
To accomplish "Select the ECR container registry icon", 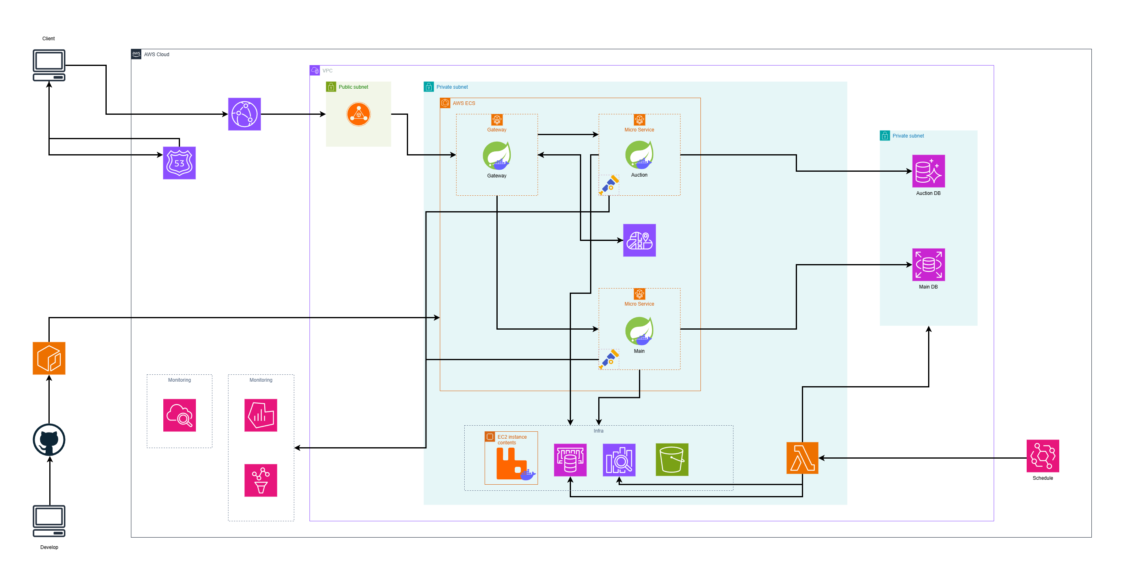I will (49, 358).
